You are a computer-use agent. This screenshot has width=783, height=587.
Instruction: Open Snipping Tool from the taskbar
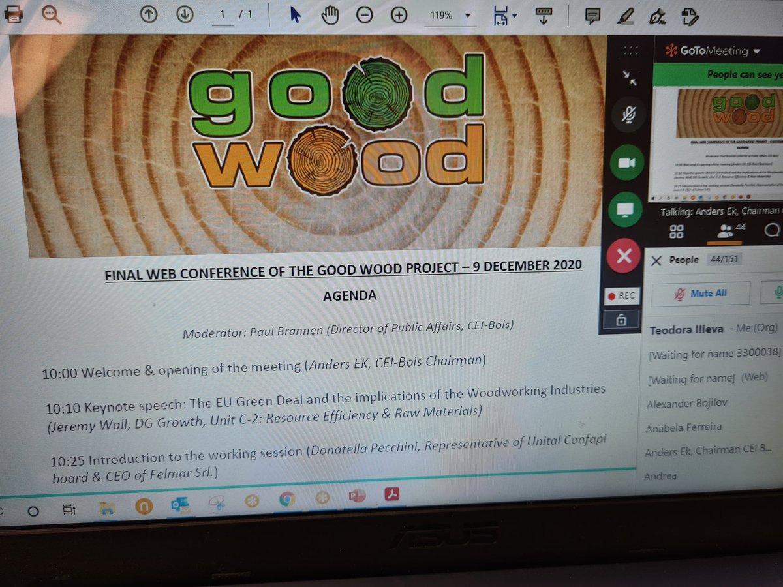tap(216, 504)
